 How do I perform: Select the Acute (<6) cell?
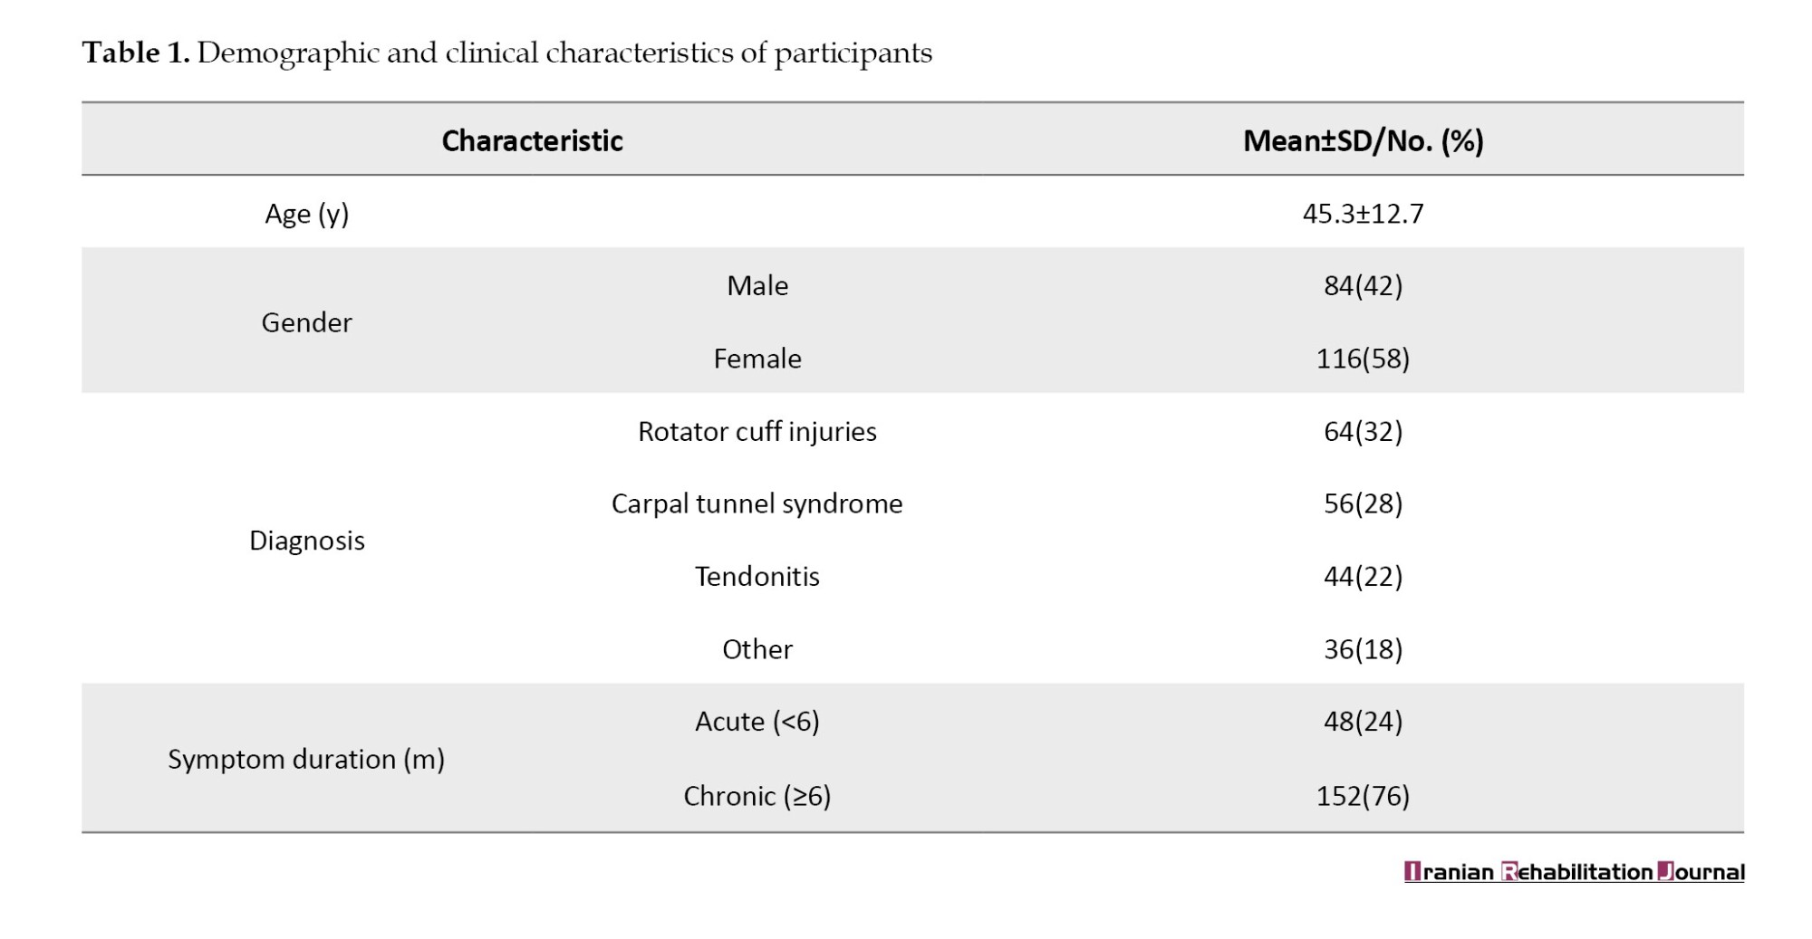click(757, 722)
